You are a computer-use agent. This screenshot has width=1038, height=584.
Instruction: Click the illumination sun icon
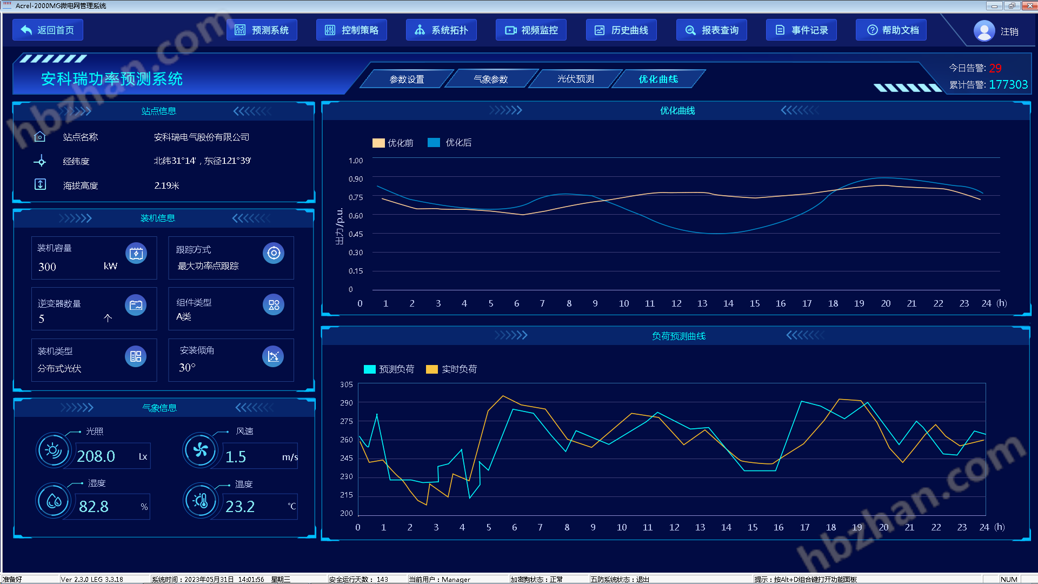pyautogui.click(x=53, y=450)
